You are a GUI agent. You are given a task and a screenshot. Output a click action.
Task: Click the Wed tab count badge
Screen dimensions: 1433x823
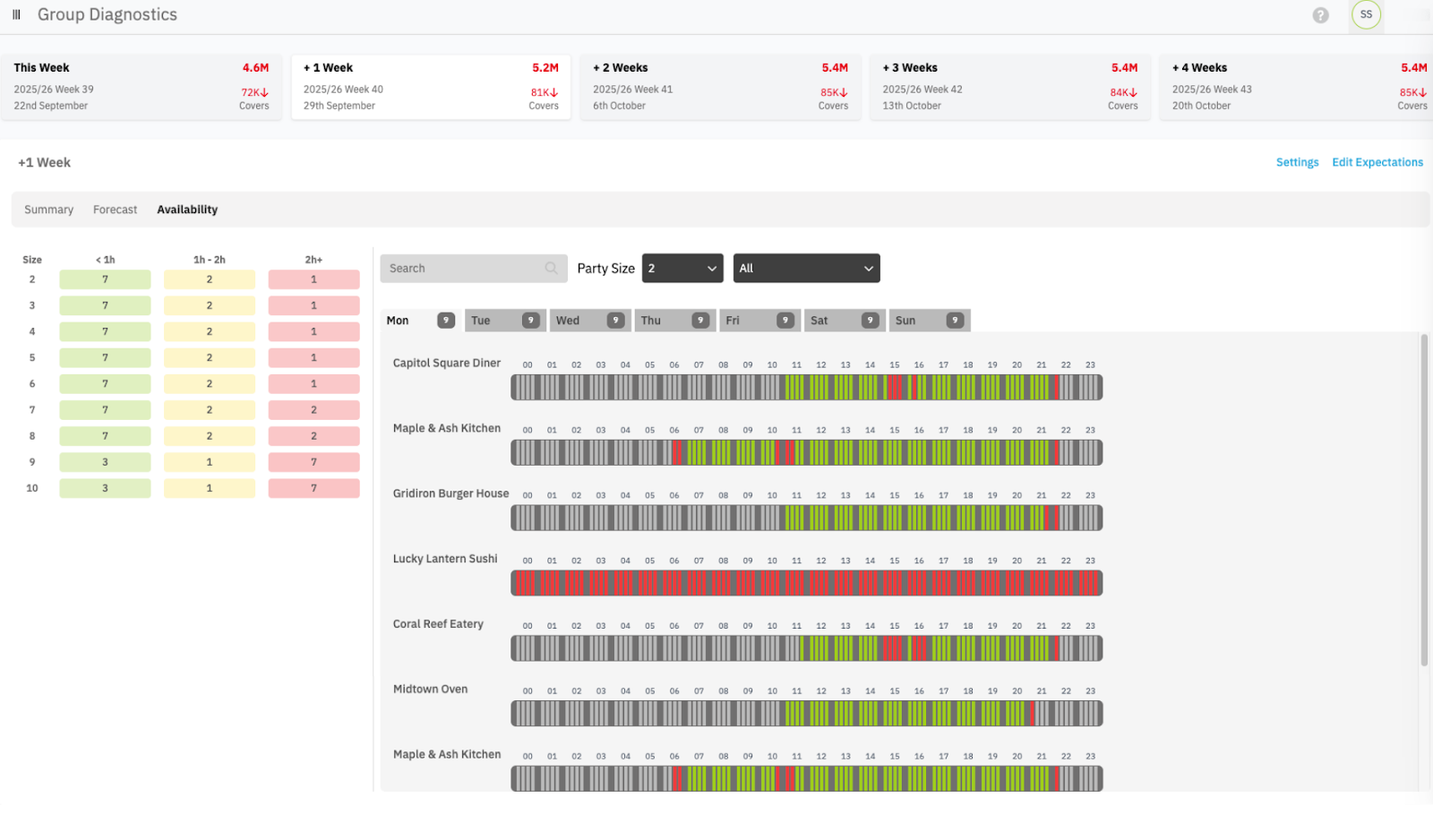615,321
